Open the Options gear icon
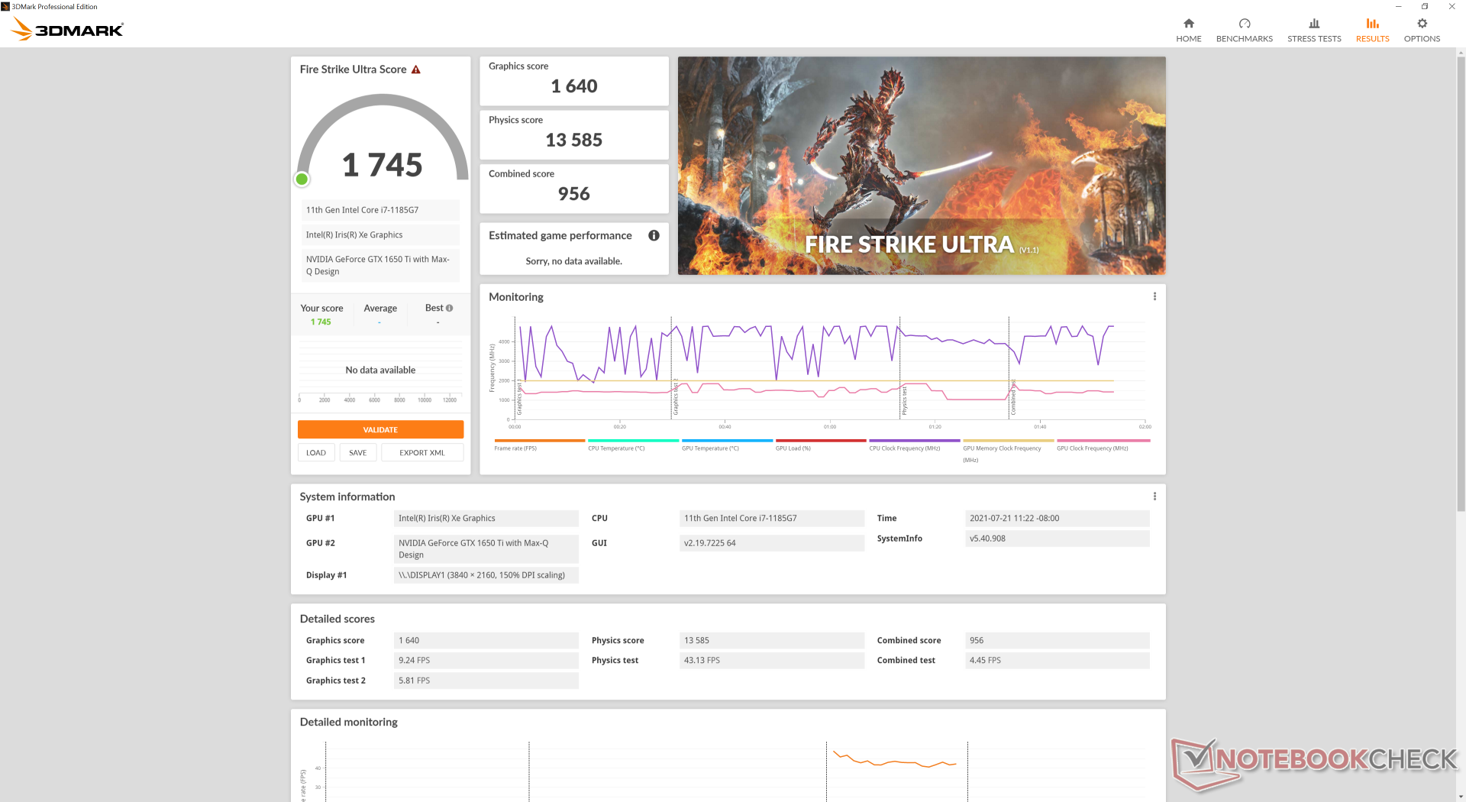The height and width of the screenshot is (802, 1466). (1421, 24)
